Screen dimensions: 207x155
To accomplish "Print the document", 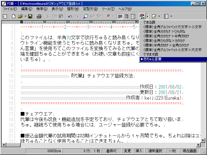I will tap(39, 16).
